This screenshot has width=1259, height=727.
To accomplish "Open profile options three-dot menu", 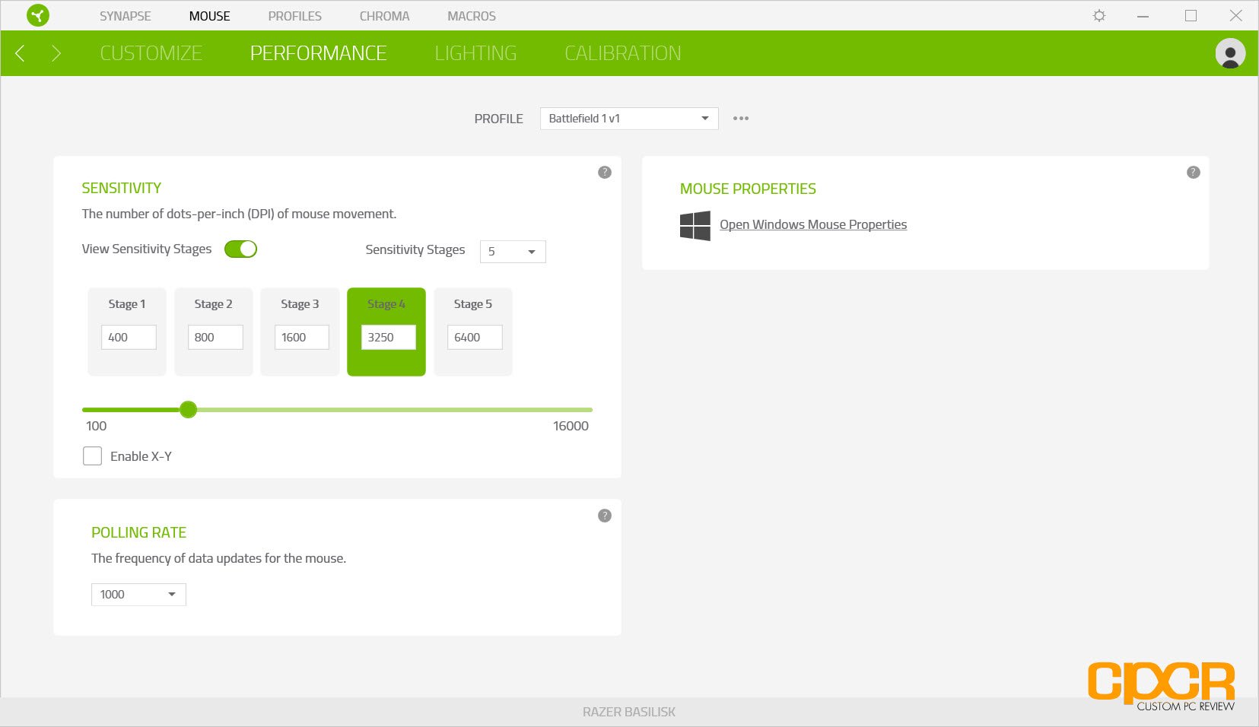I will pos(741,119).
